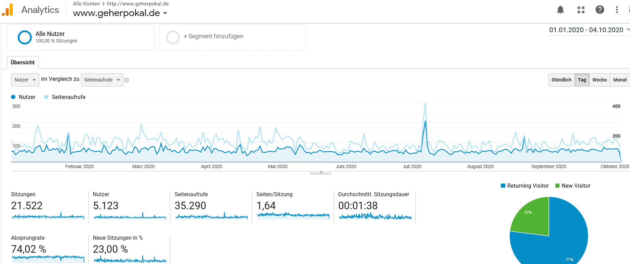Click the Sitzungen metric sparkline
Image resolution: width=630 pixels, height=264 pixels.
pos(48,216)
